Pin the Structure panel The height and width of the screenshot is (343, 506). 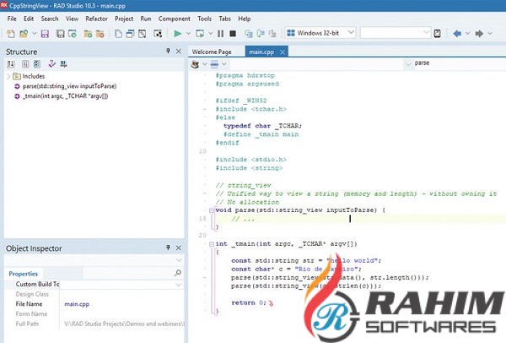(x=168, y=51)
